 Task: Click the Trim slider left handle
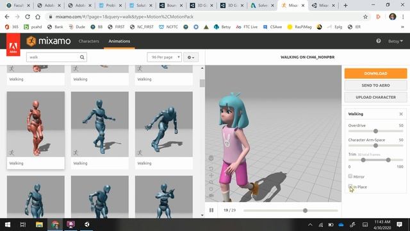[363, 160]
